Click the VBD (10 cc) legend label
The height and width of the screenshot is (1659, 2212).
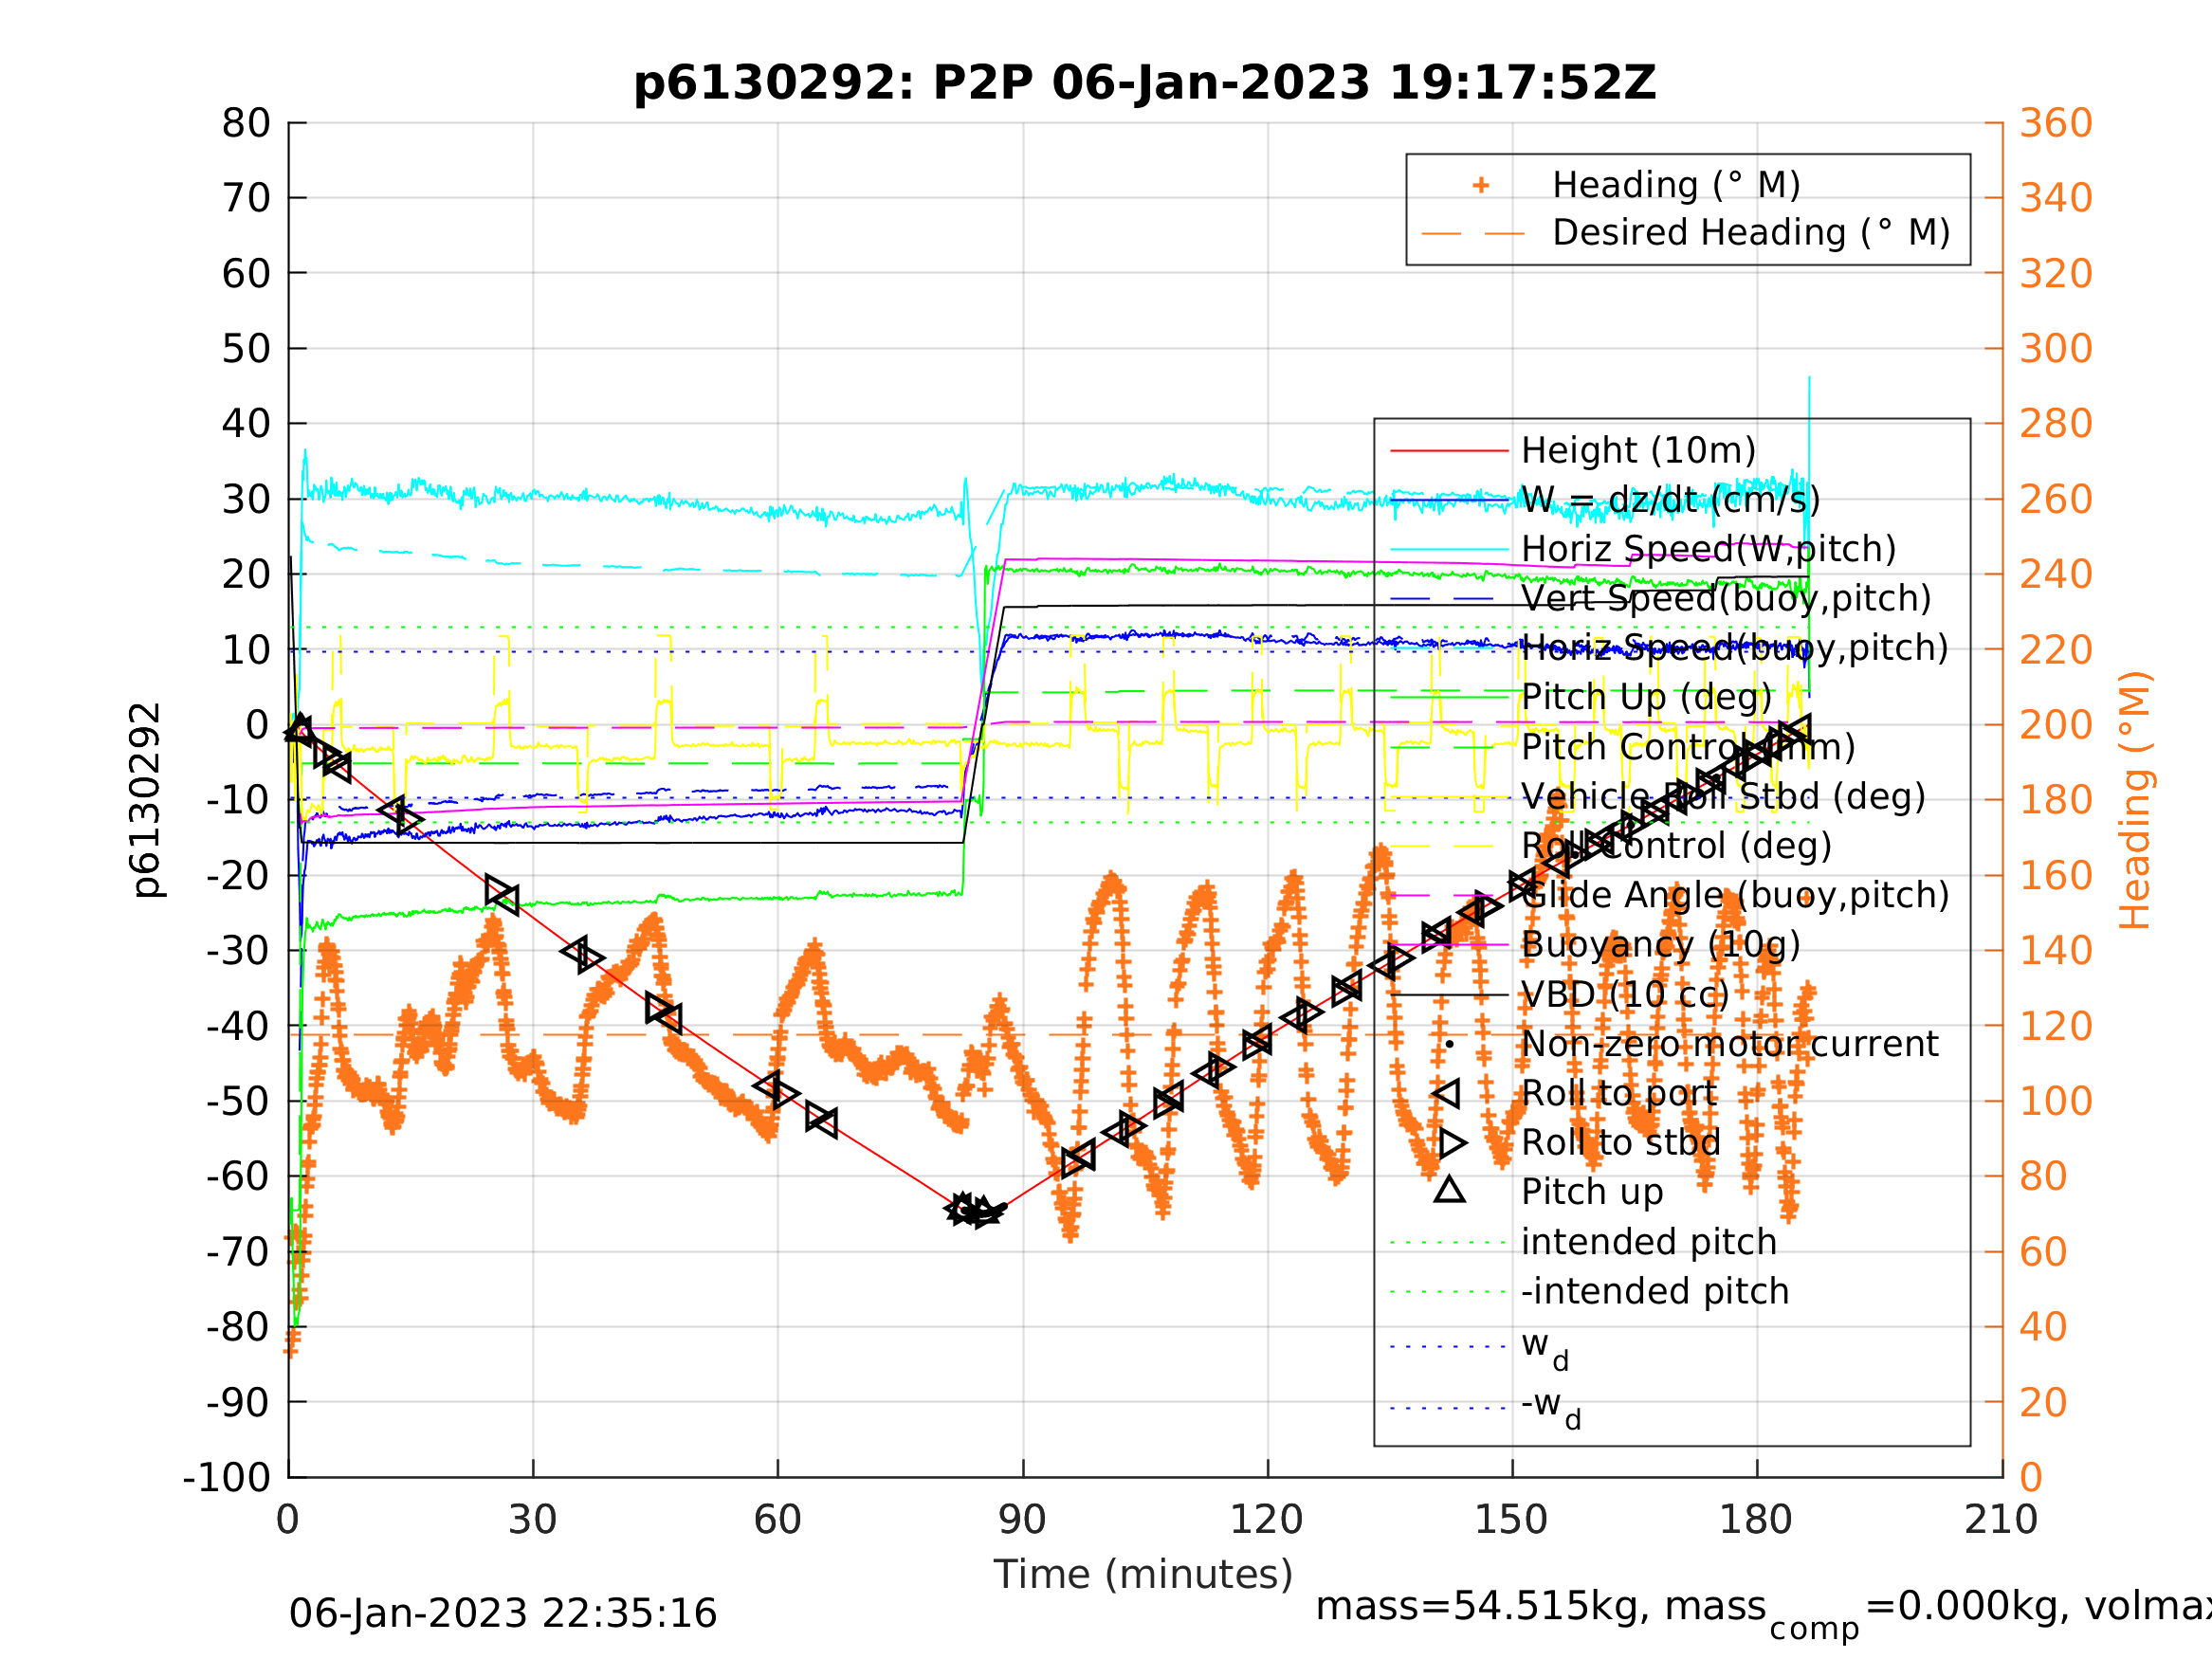click(1624, 995)
